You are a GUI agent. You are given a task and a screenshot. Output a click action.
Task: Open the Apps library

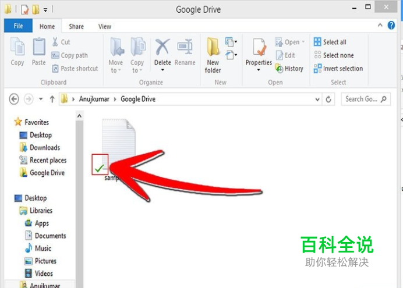[x=37, y=223]
